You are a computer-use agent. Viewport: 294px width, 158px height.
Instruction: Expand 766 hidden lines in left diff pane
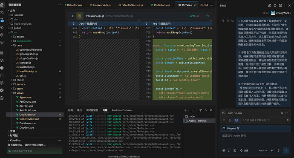(x=74, y=24)
